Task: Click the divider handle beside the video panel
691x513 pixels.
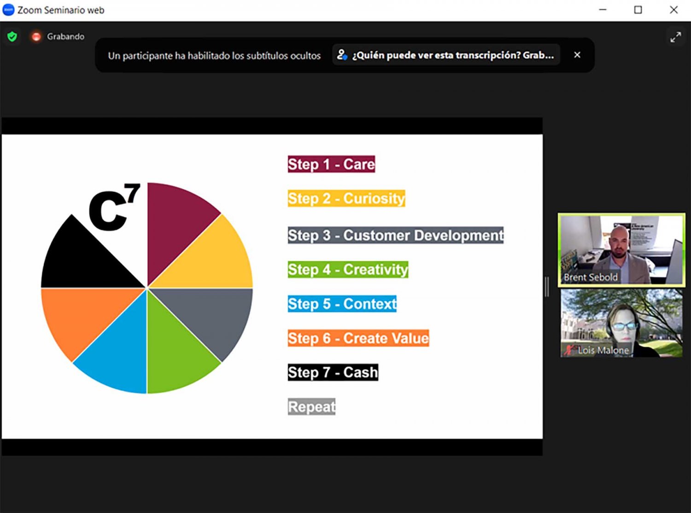Action: pyautogui.click(x=547, y=287)
